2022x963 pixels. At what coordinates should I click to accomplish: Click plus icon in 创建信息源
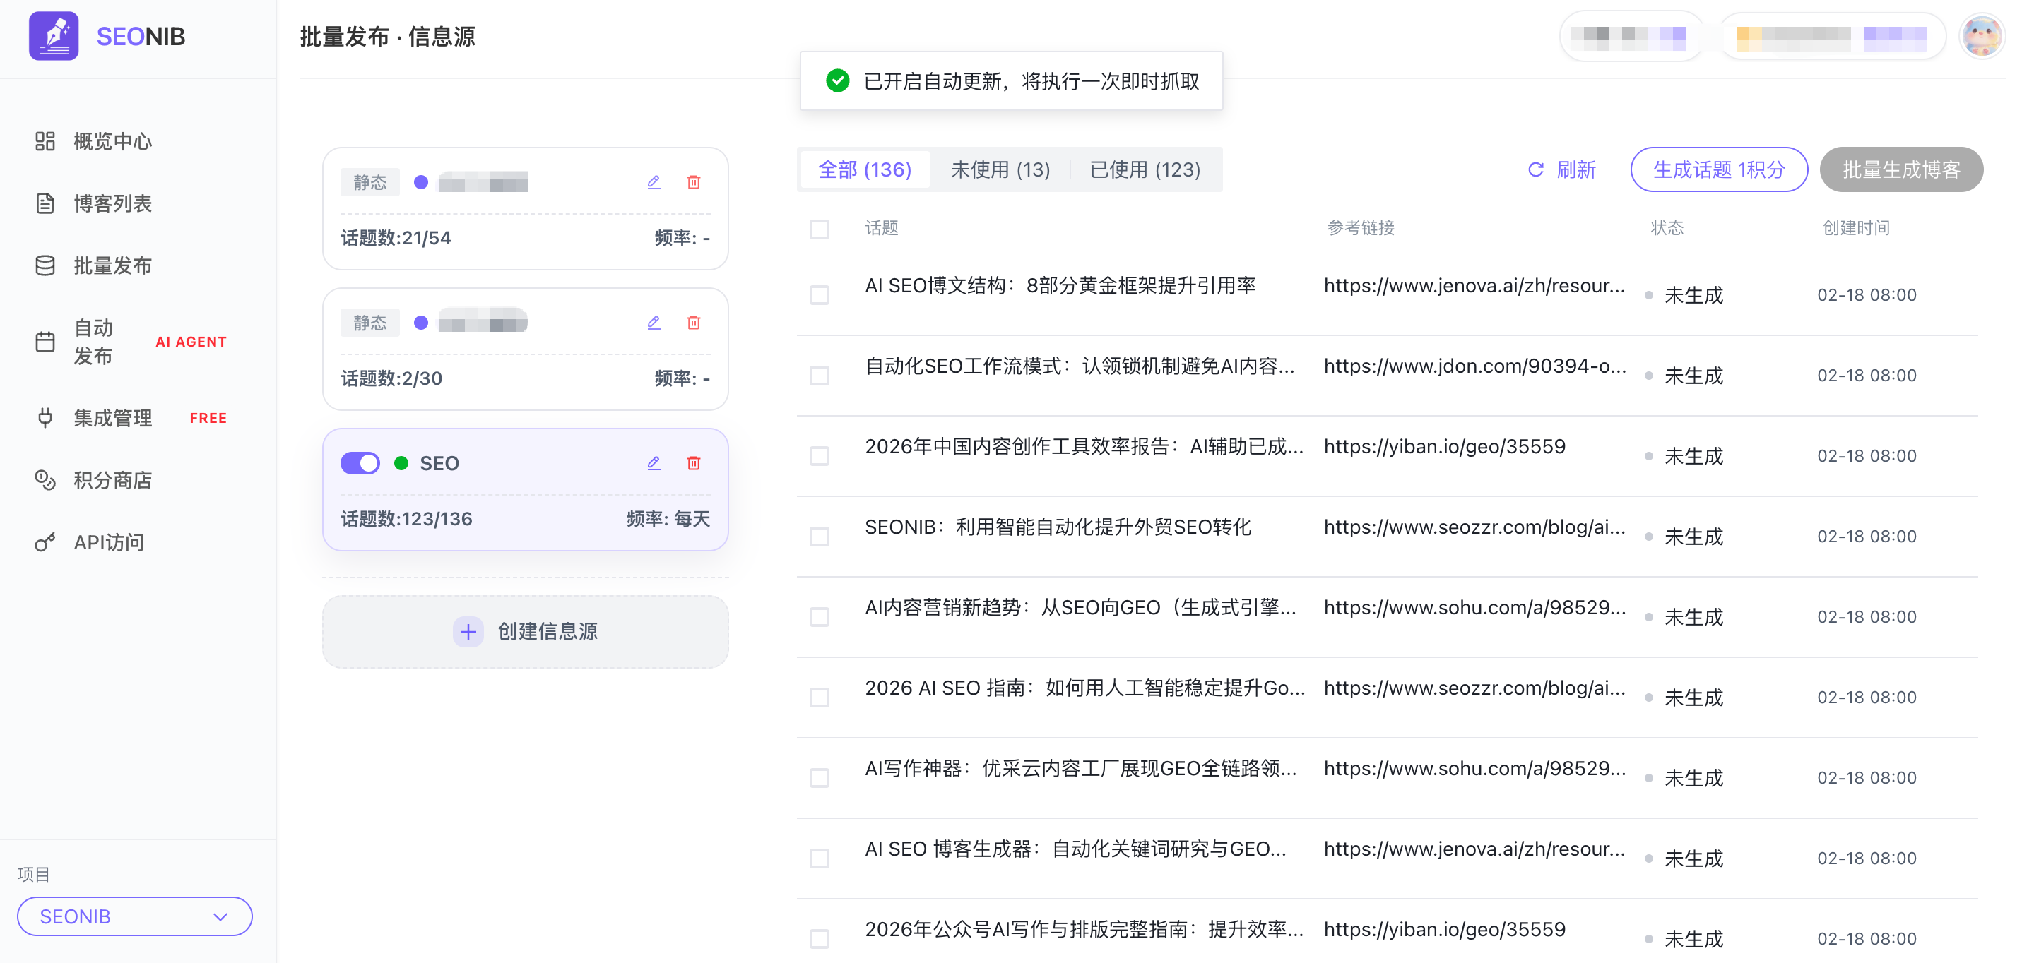[468, 631]
